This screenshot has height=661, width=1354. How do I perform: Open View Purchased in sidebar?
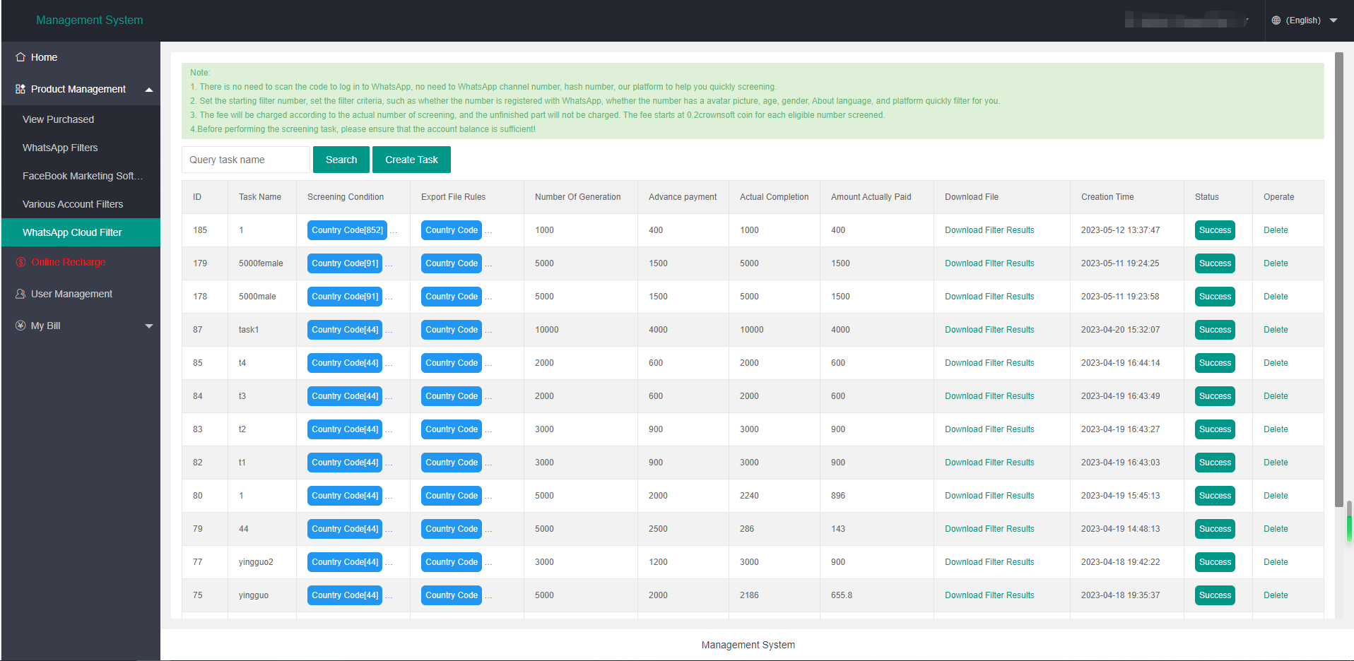58,119
